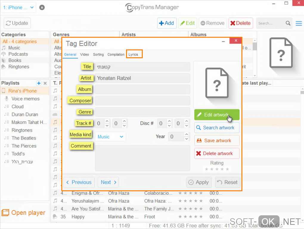The width and height of the screenshot is (304, 229).
Task: Click the Add button
Action: 167,23
